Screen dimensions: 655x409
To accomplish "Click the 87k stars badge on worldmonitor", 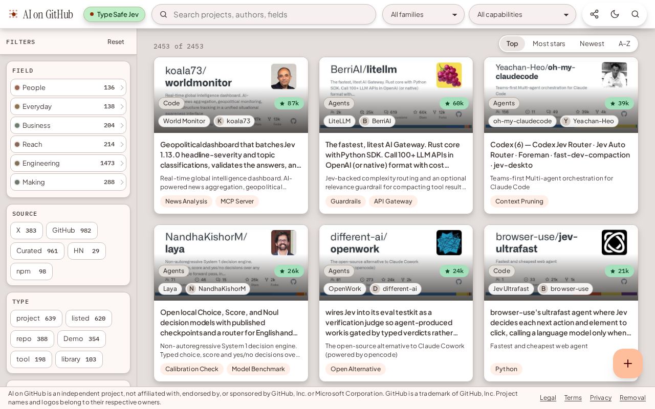I will coord(289,103).
